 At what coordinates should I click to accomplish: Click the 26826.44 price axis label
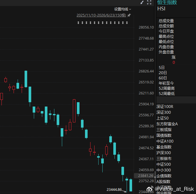[146, 71]
